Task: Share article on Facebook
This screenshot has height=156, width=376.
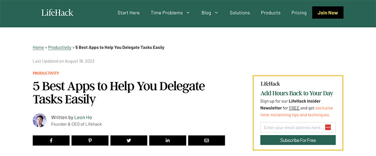Action: (51, 140)
